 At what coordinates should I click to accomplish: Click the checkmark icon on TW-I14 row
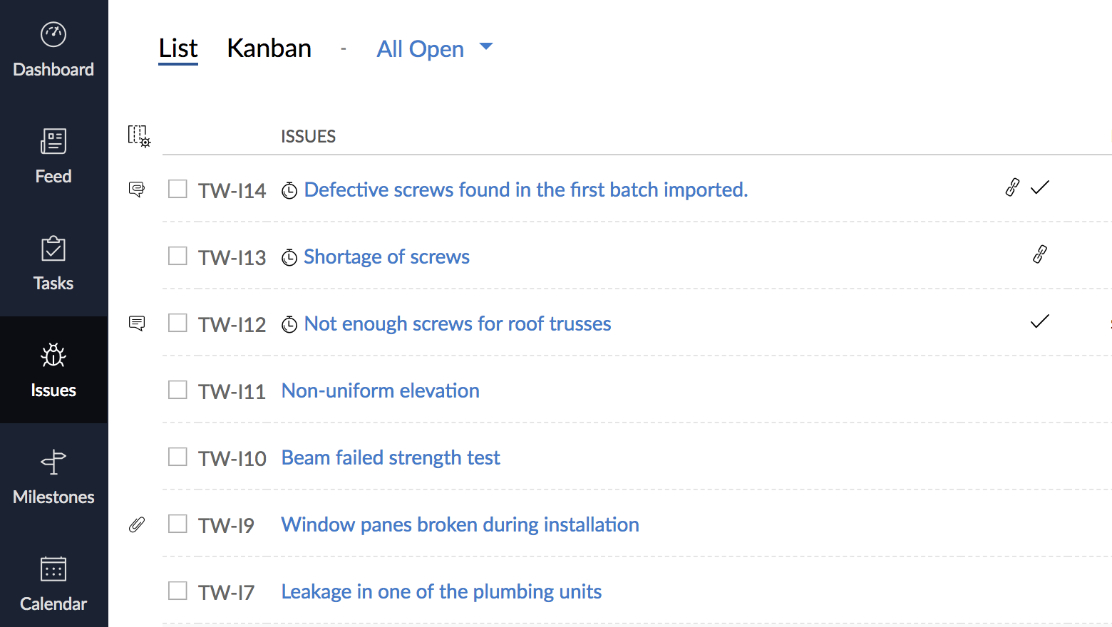pos(1040,187)
